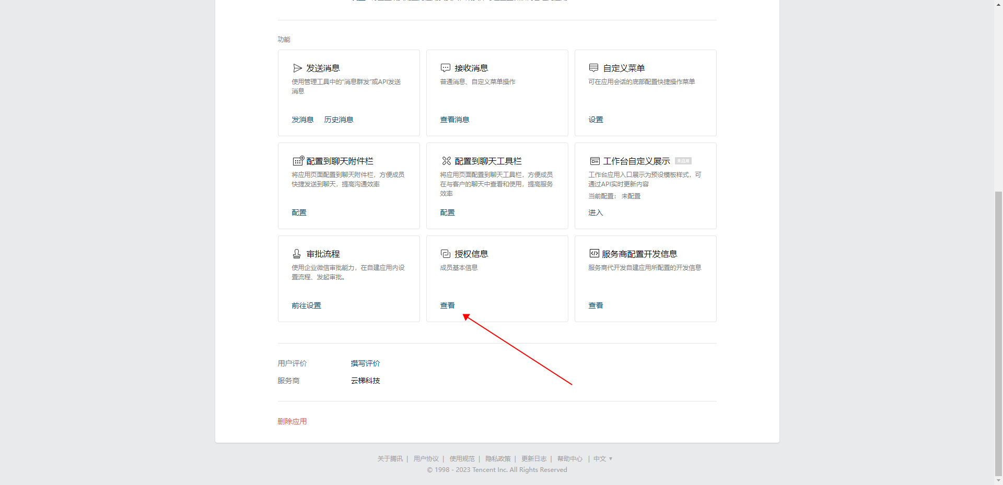Click the 授权信息 card title
This screenshot has height=485, width=1003.
click(471, 254)
